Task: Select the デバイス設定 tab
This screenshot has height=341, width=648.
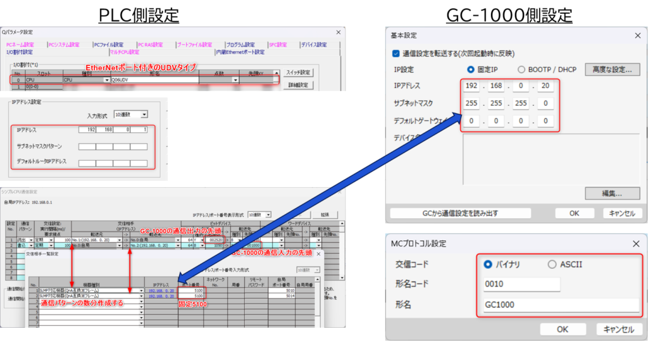Action: tap(314, 45)
